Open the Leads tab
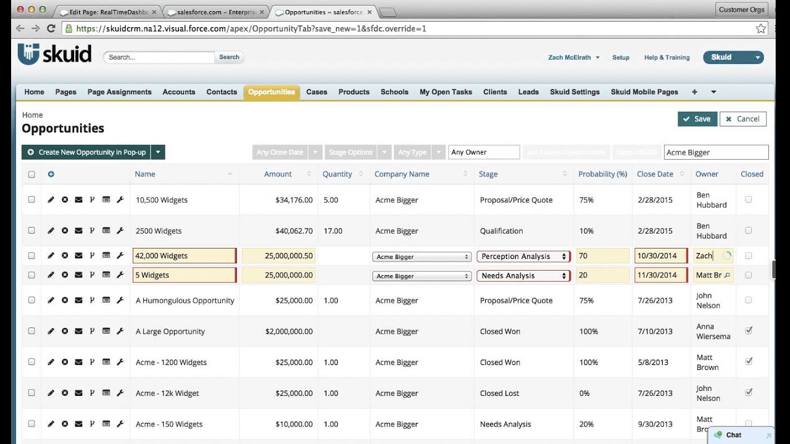This screenshot has width=790, height=444. (528, 92)
